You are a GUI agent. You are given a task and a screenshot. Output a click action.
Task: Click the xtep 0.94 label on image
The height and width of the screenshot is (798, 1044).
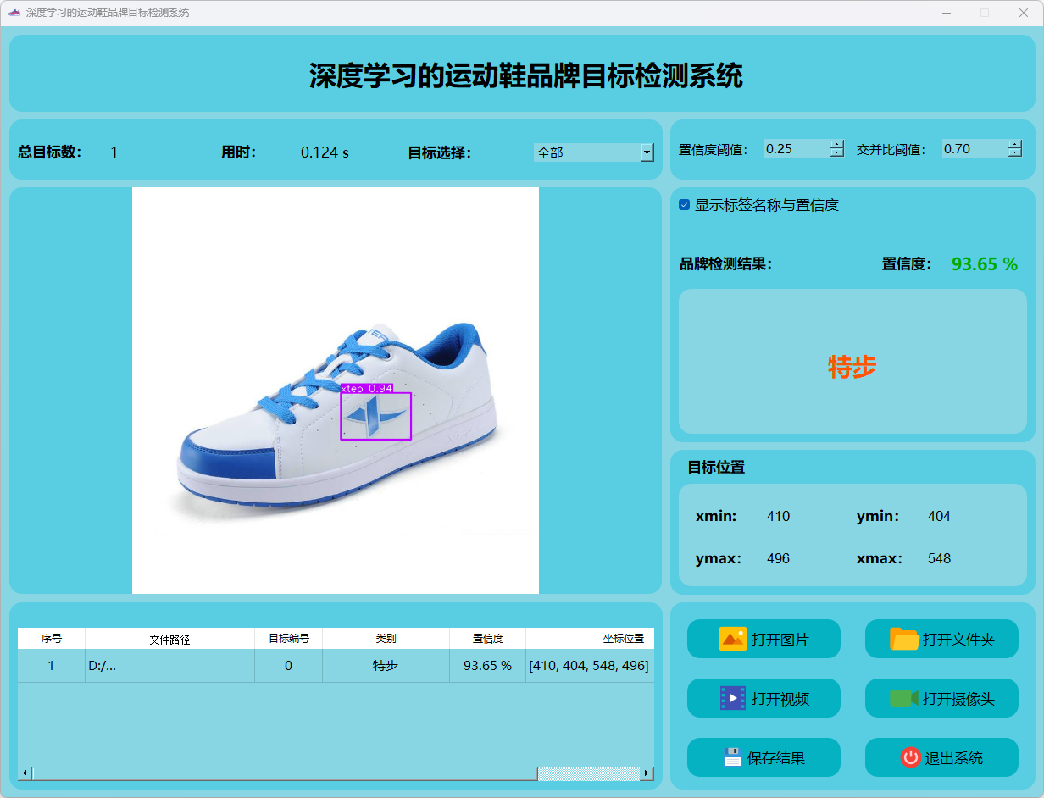(366, 388)
